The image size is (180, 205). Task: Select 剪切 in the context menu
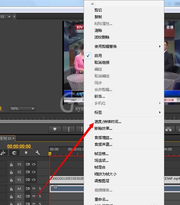(98, 10)
